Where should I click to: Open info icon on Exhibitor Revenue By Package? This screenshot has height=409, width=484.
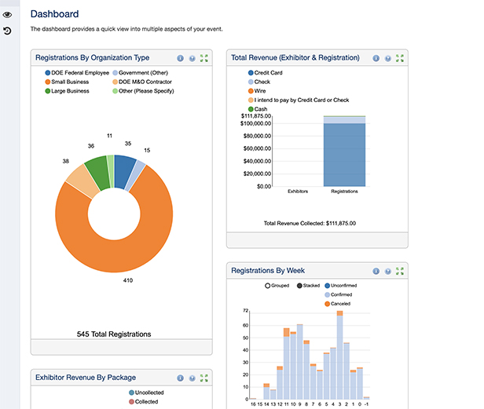point(180,378)
